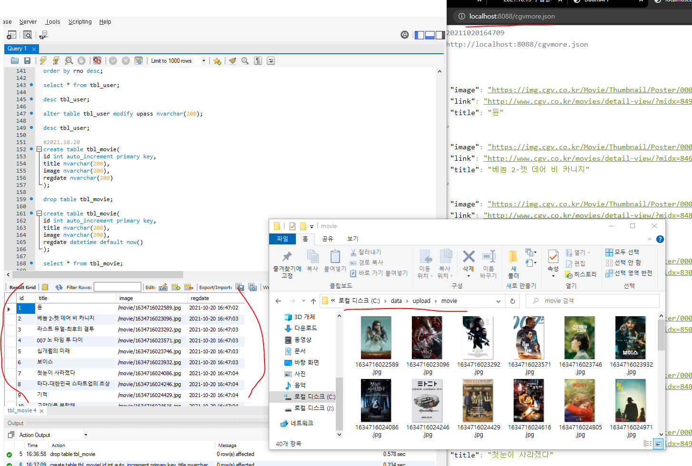The image size is (692, 466).
Task: Toggle left sidebar panel visibility
Action: tap(419, 35)
